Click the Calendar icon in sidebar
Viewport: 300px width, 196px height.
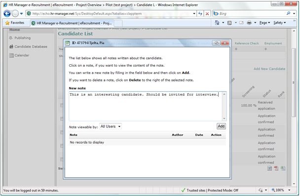coord(11,55)
